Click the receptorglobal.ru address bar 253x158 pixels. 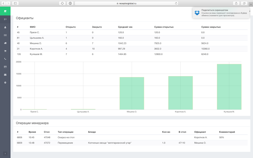(x=126, y=3)
